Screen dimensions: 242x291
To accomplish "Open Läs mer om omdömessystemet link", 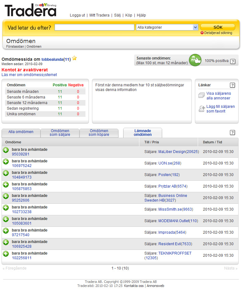I will pos(29,75).
